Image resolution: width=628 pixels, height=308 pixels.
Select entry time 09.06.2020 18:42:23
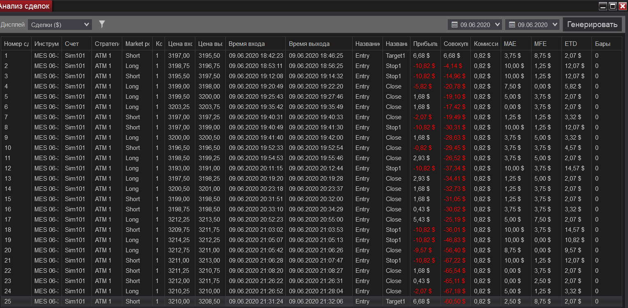coord(256,56)
